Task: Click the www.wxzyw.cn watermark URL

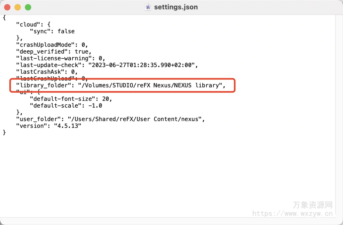Action: click(292, 214)
